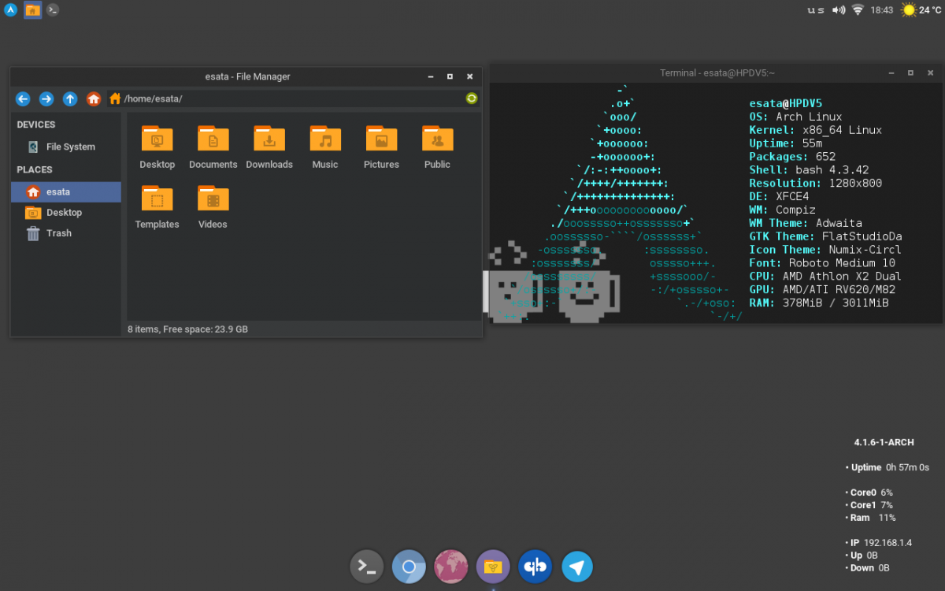Click the 'Icon Theme: Numix-Circl' line in Terminal
The image size is (945, 591).
[826, 250]
